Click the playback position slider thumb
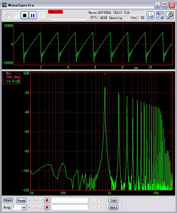The height and width of the screenshot is (213, 177). (49, 19)
